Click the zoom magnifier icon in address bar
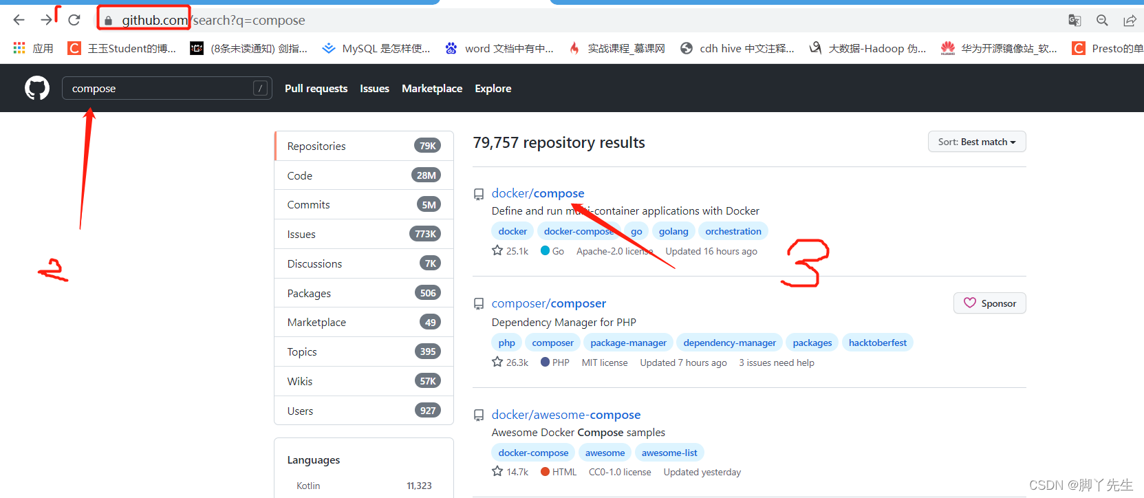Screen dimensions: 1144x498 tap(1102, 21)
